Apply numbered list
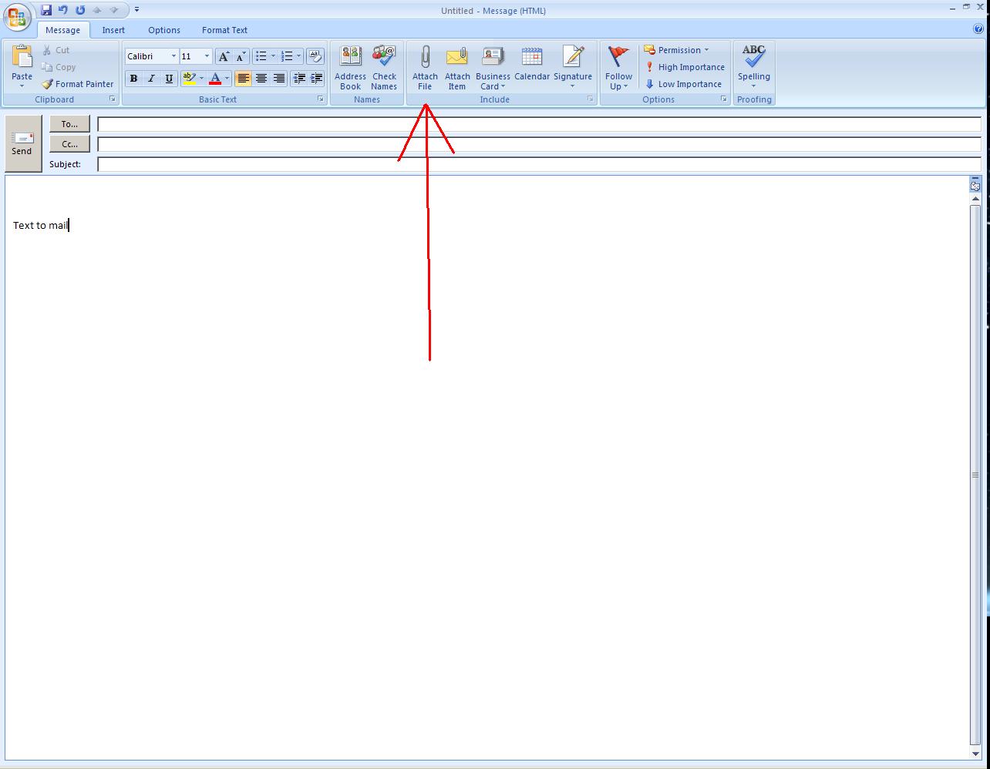Viewport: 990px width, 769px height. [x=287, y=56]
